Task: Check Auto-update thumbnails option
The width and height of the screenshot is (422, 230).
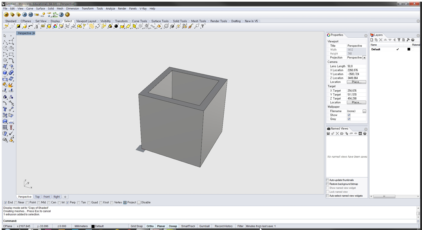Action: tap(327, 180)
